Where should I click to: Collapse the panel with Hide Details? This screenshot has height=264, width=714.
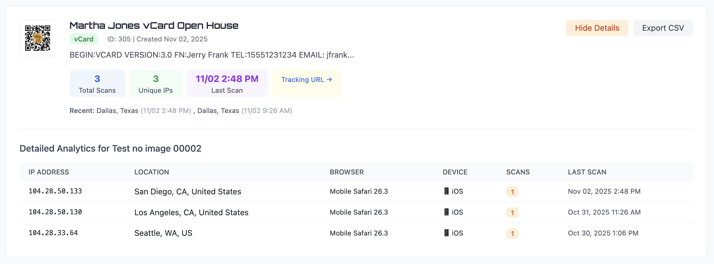coord(597,28)
